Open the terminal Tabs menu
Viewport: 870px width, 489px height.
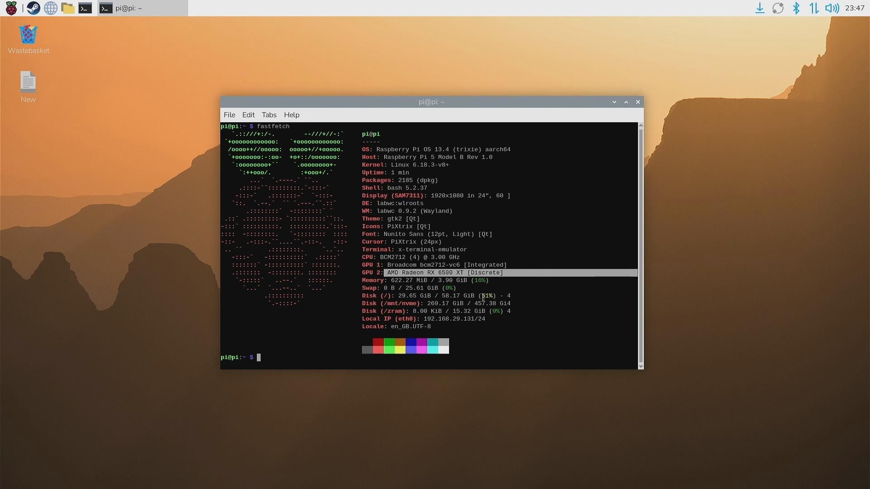[x=269, y=115]
